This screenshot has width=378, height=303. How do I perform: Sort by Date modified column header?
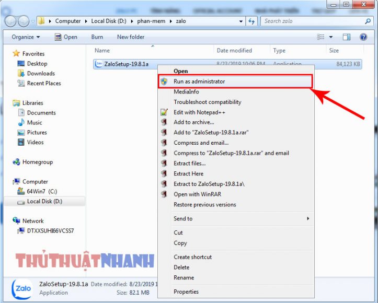(x=242, y=50)
